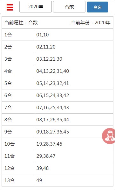Screen dimensions: 115x190
Task: Select the 13合 row label
Action: [10, 180]
